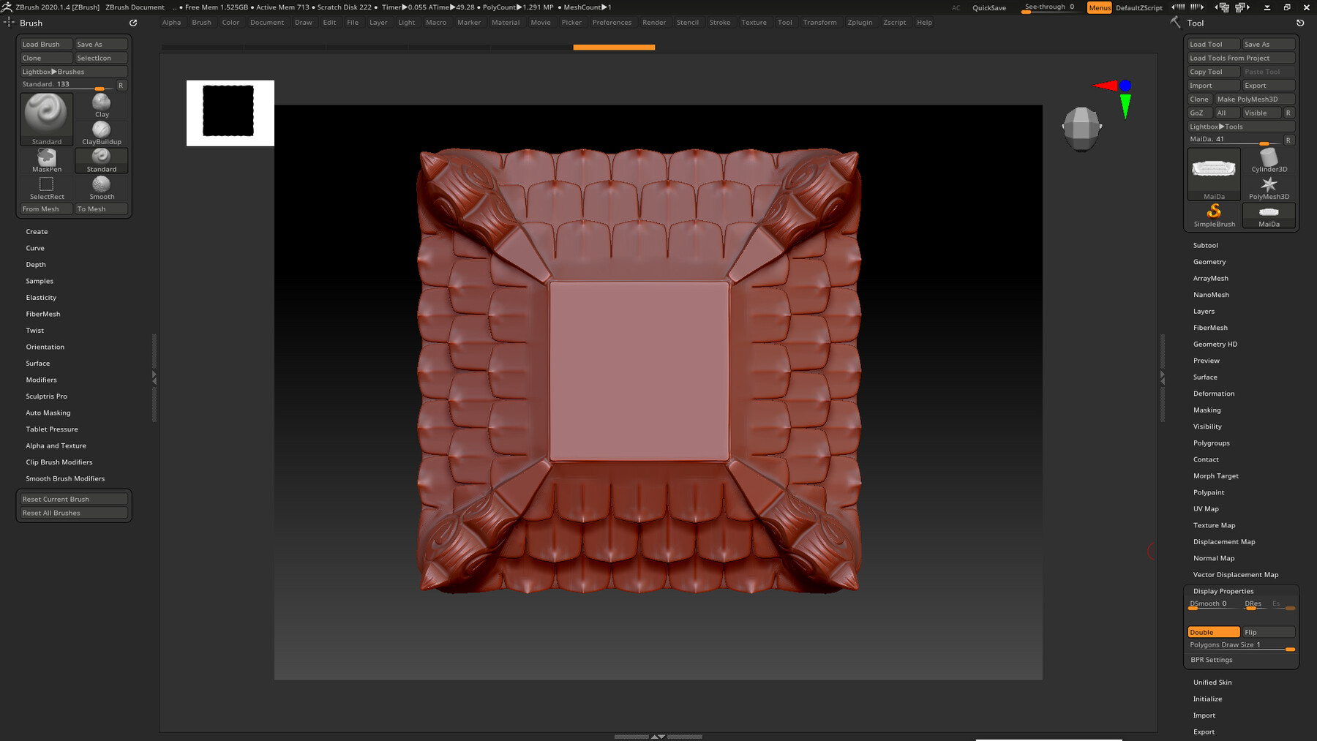Click the Load Brush button
1317x741 pixels.
[x=47, y=44]
